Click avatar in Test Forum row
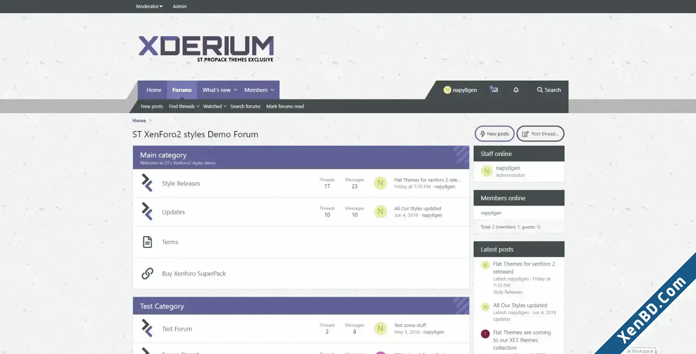Screen dimensions: 696x354 click(x=381, y=328)
